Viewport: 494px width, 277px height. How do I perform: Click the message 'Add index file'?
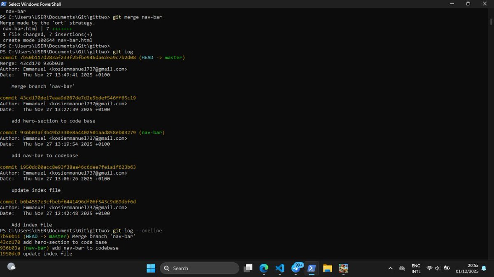pyautogui.click(x=32, y=225)
